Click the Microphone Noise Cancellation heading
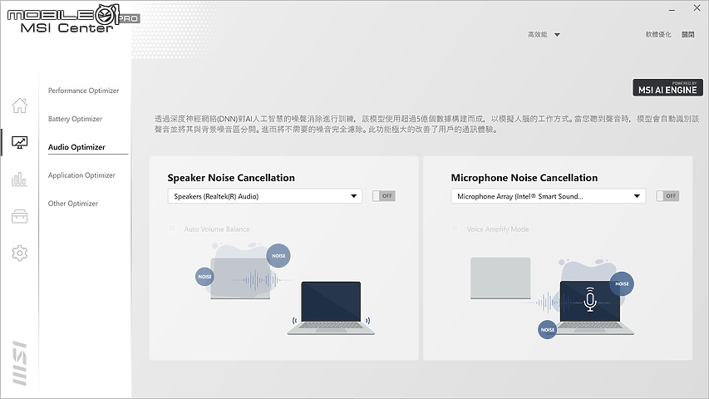 click(x=524, y=178)
